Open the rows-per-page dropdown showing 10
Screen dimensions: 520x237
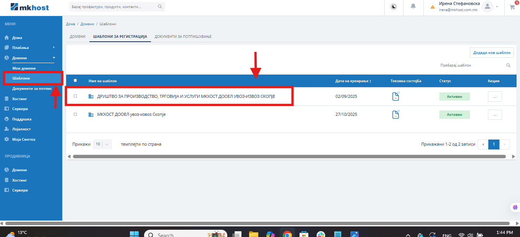click(x=102, y=144)
